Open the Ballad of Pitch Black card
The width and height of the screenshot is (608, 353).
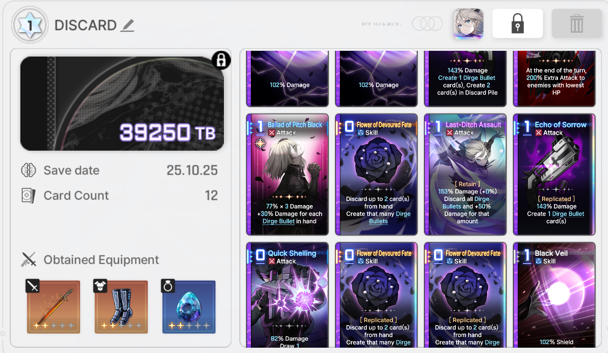tap(287, 175)
